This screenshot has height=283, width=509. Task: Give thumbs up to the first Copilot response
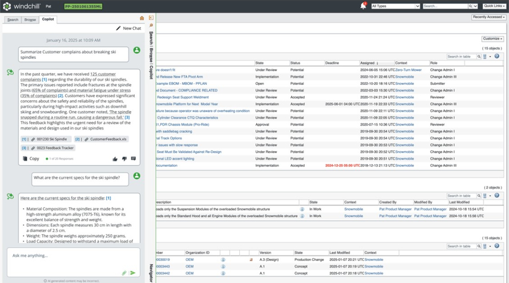click(x=115, y=159)
